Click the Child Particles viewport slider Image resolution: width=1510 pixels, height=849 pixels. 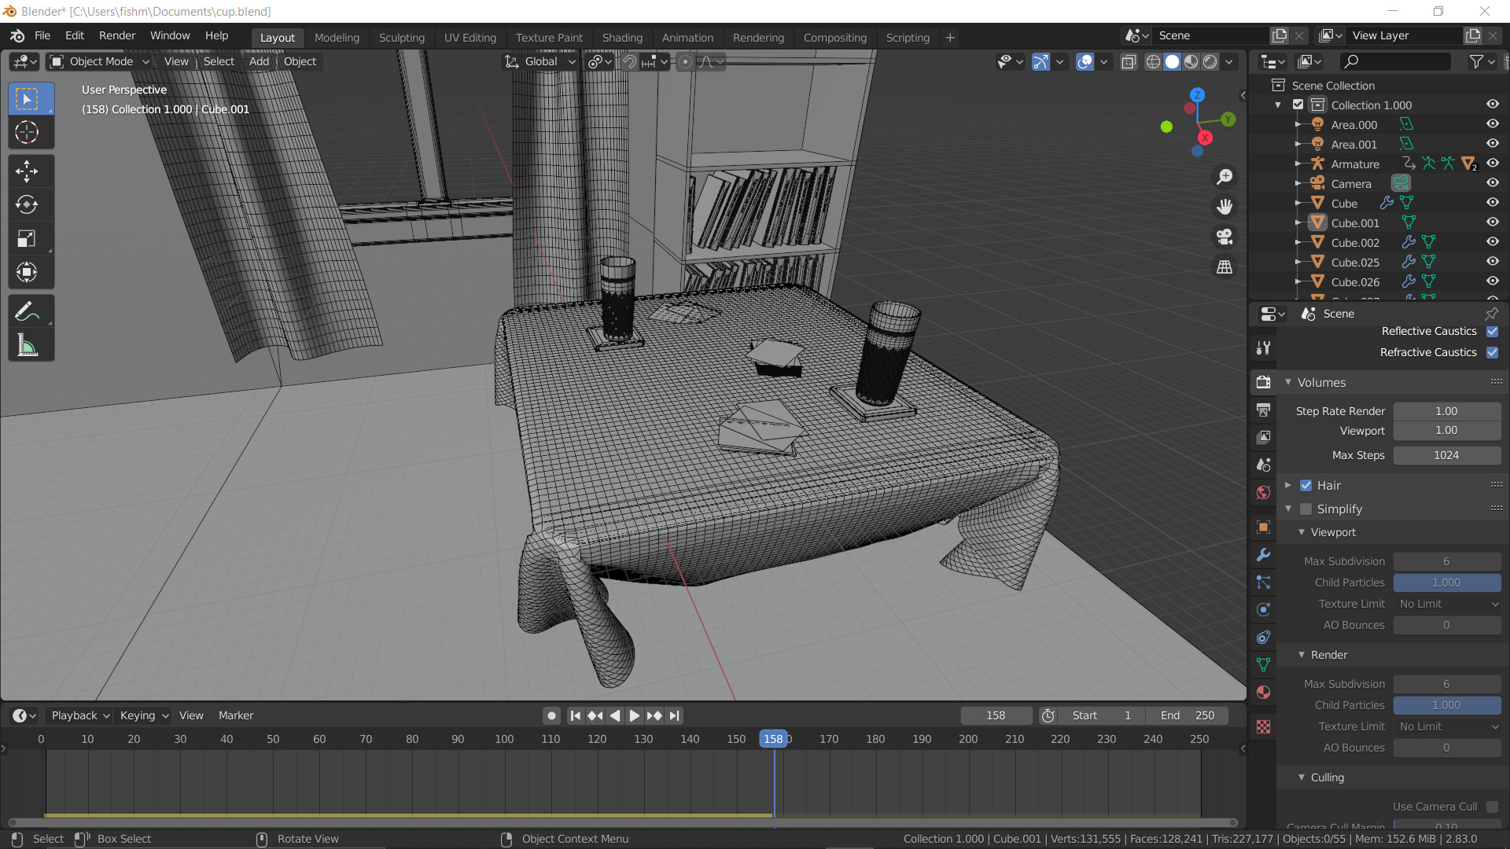(x=1446, y=583)
